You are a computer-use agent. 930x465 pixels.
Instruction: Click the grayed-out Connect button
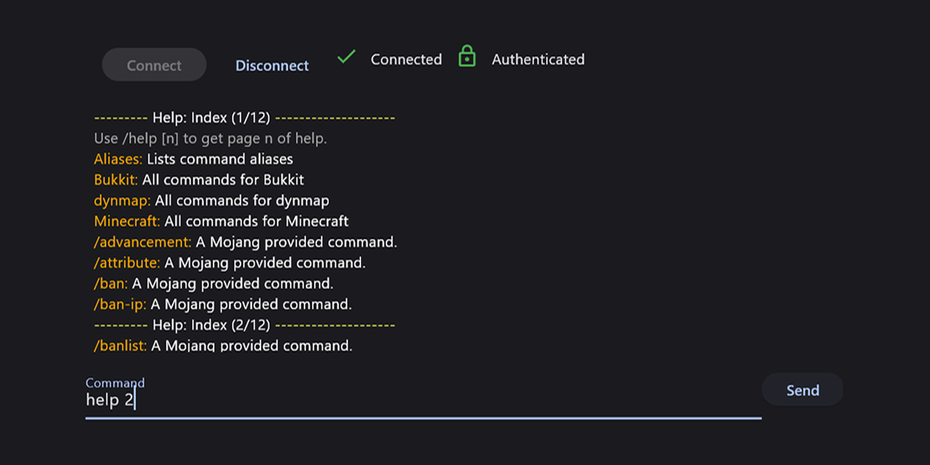[154, 65]
